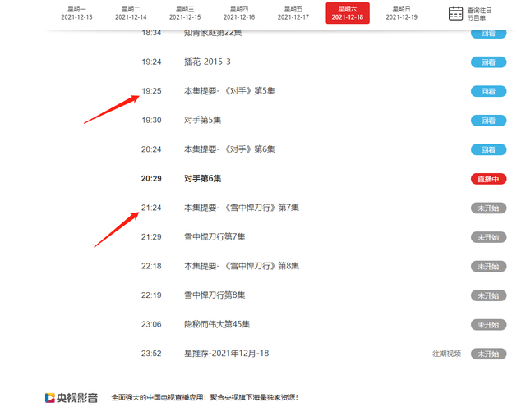Click program title 隐秘而伟大第45集
Viewport: 526px width, 407px height.
click(217, 324)
